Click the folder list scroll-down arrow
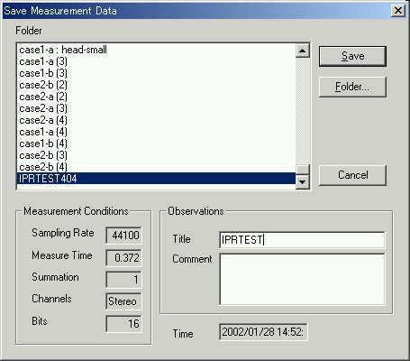 303,181
